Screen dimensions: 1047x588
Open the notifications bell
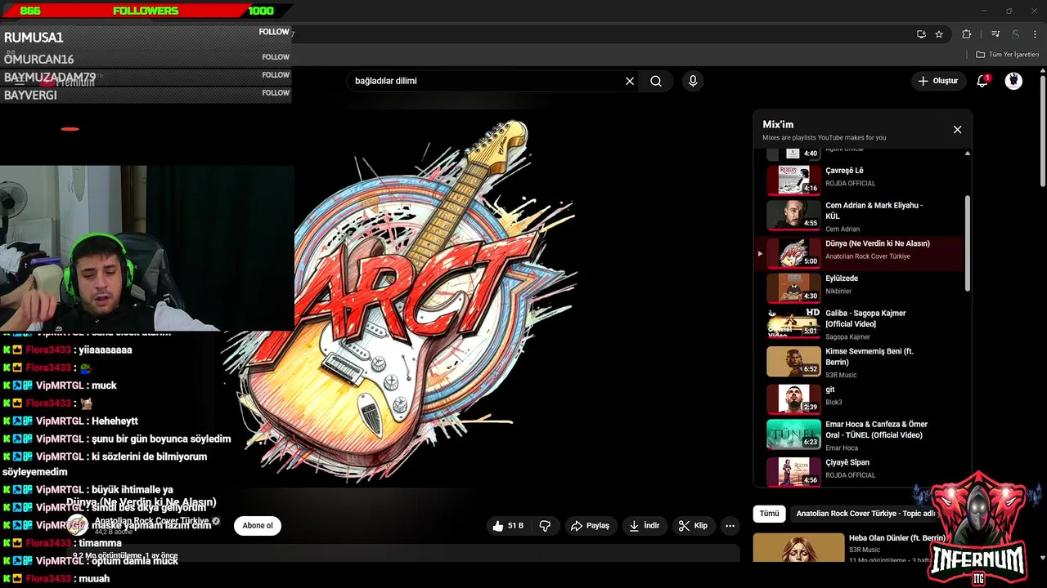(982, 81)
